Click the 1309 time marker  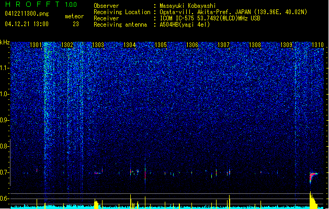(286, 44)
